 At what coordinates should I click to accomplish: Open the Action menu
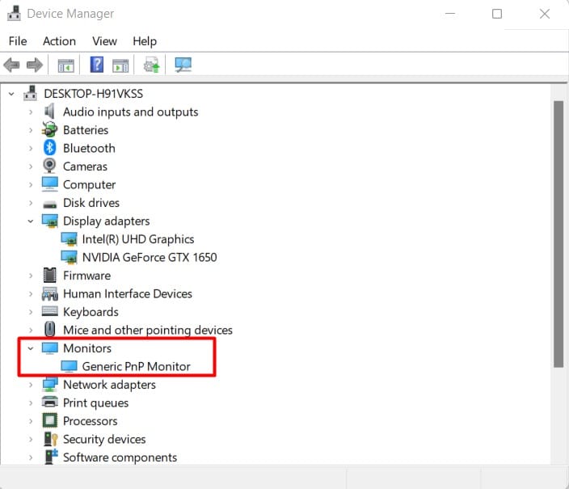59,41
